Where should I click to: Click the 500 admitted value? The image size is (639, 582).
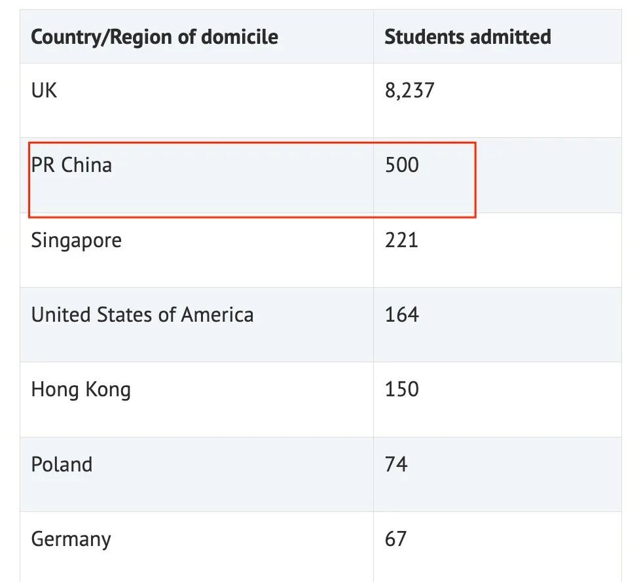[x=401, y=165]
